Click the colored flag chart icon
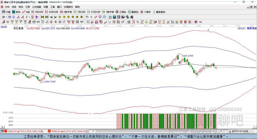This screenshot has height=139, width=257. (x=37, y=17)
